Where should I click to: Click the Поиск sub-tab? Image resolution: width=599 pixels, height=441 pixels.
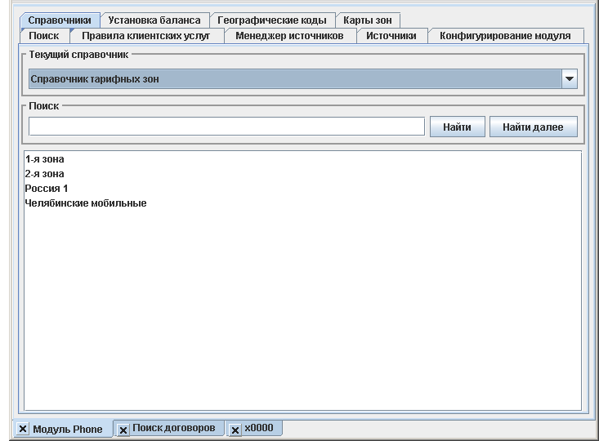click(x=43, y=36)
